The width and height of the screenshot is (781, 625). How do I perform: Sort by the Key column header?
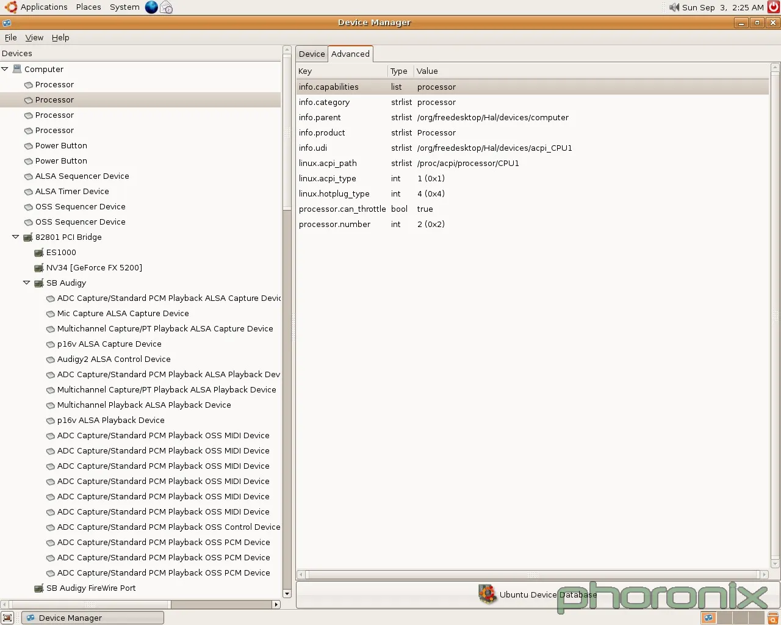(x=342, y=71)
